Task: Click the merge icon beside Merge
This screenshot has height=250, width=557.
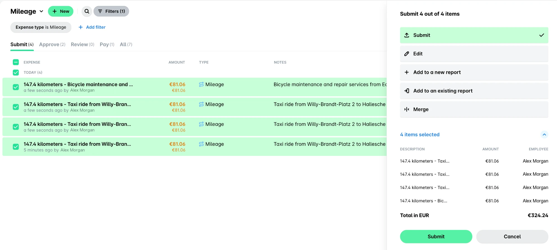Action: (407, 109)
